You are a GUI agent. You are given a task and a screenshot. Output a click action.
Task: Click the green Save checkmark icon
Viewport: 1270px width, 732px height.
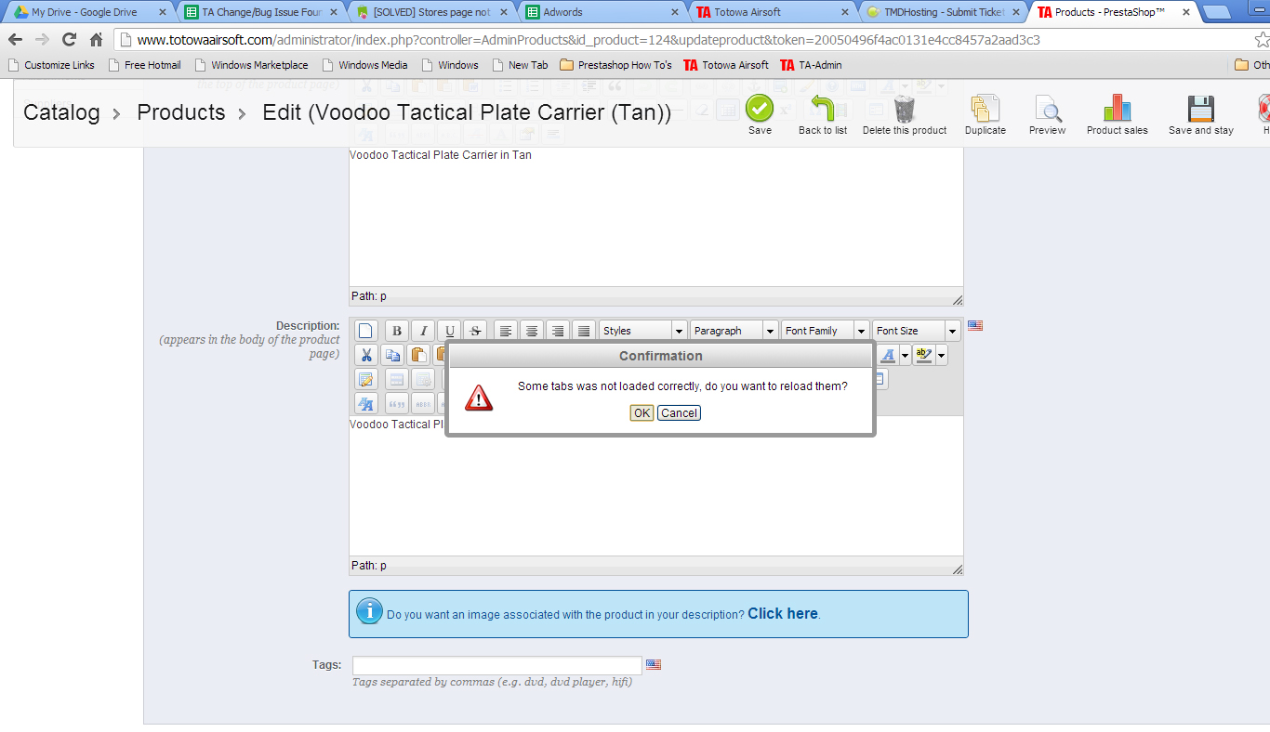click(x=760, y=109)
